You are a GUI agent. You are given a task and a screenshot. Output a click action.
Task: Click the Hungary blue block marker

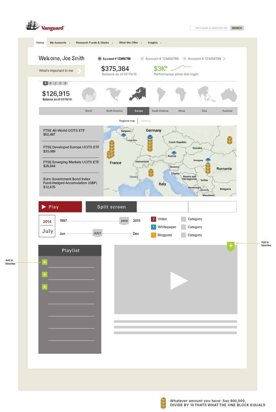click(208, 160)
